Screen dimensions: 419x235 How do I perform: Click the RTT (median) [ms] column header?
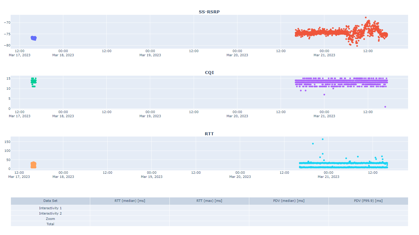(x=130, y=201)
